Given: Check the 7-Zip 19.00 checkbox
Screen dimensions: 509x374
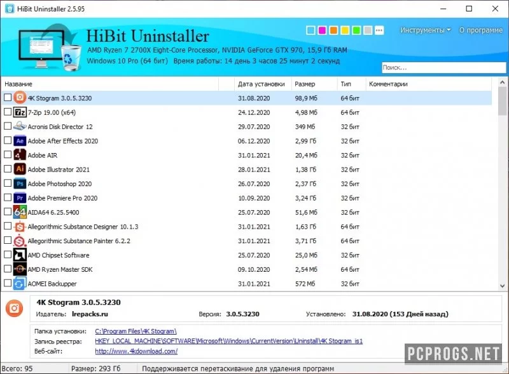Looking at the screenshot, I should pyautogui.click(x=8, y=112).
